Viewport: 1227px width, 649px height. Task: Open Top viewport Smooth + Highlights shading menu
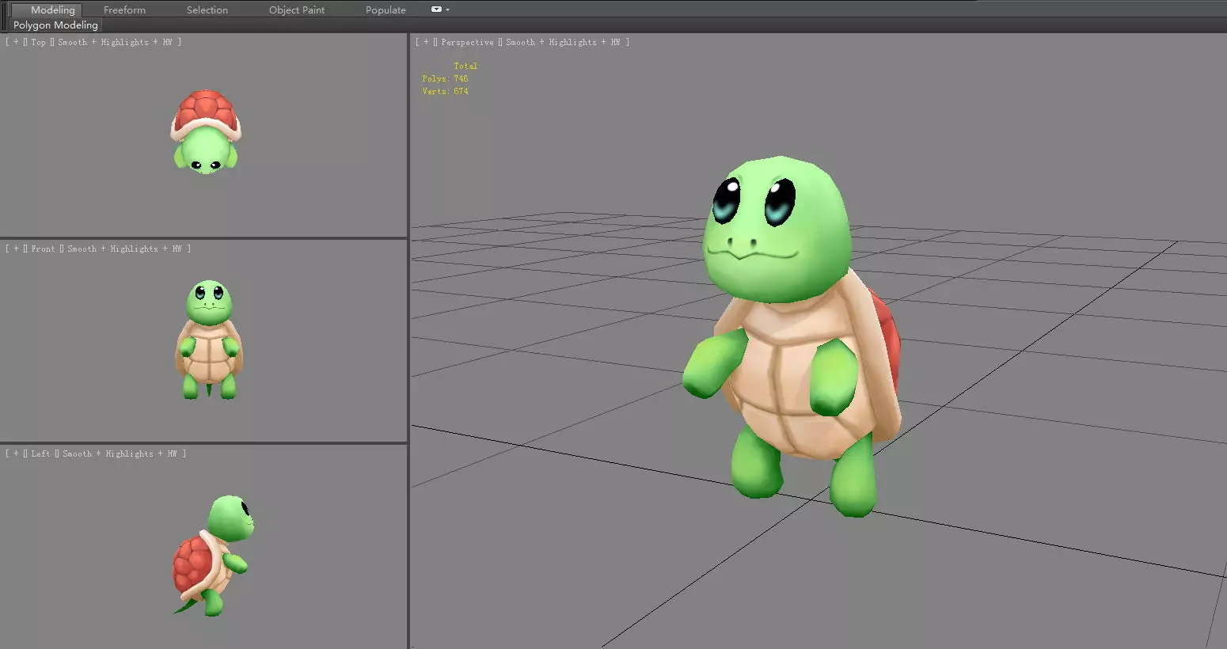point(115,42)
